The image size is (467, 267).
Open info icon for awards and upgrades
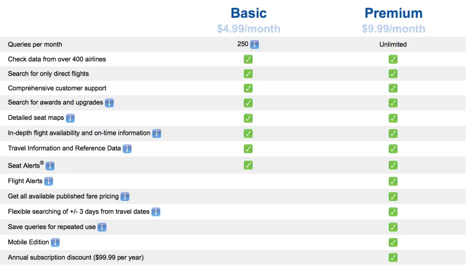pyautogui.click(x=109, y=103)
